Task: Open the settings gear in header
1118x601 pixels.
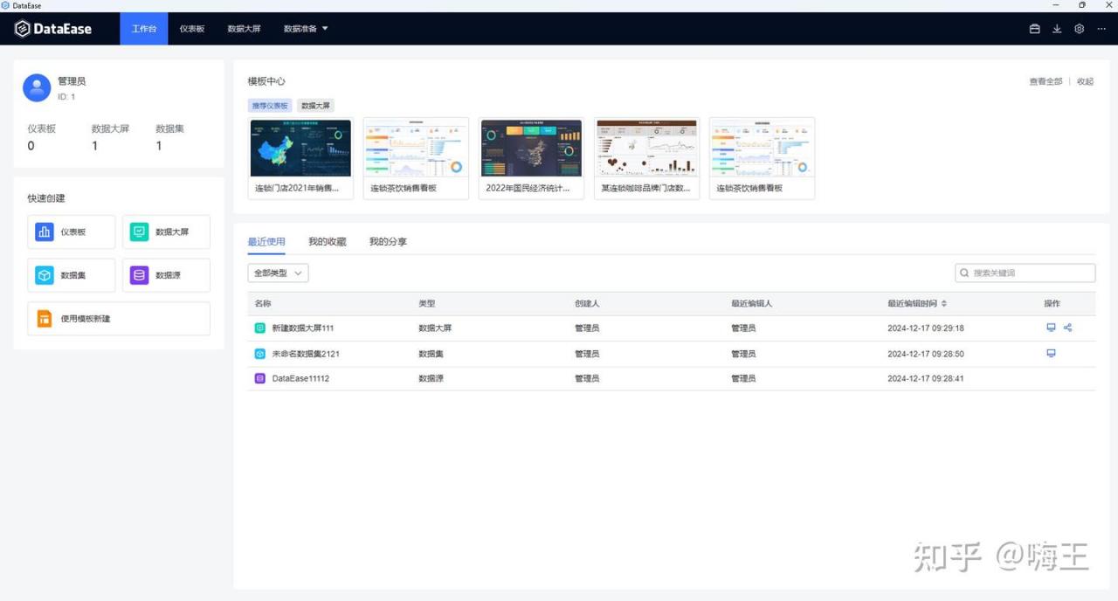Action: pyautogui.click(x=1079, y=29)
